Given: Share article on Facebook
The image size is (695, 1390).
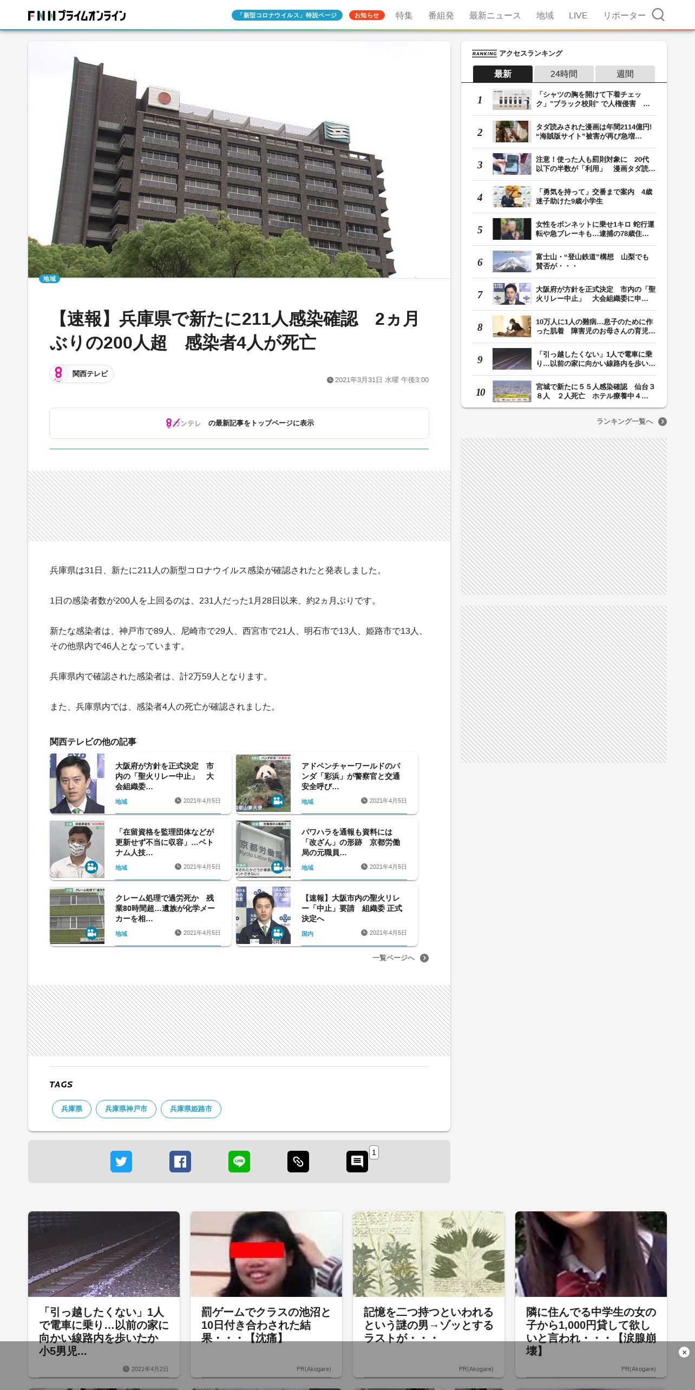Looking at the screenshot, I should (x=180, y=1162).
